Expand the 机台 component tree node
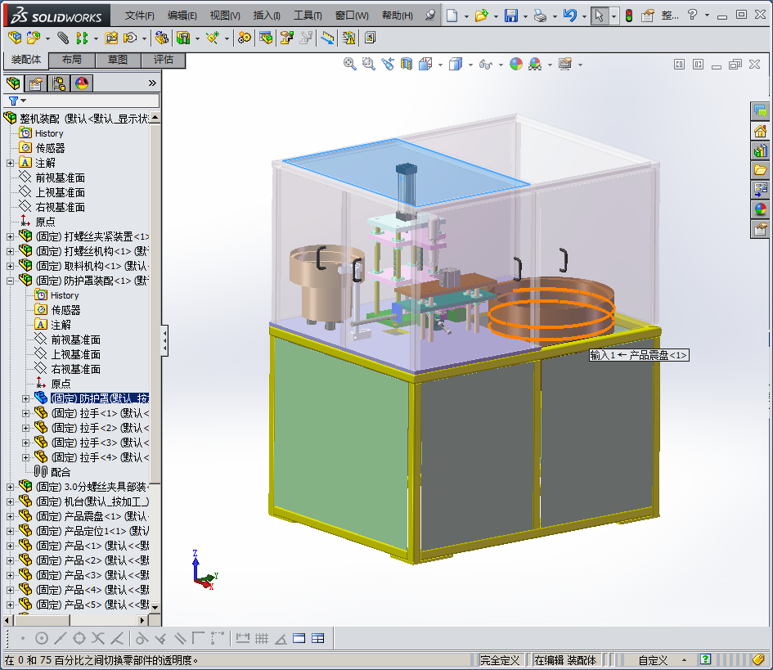This screenshot has height=670, width=773. click(11, 501)
